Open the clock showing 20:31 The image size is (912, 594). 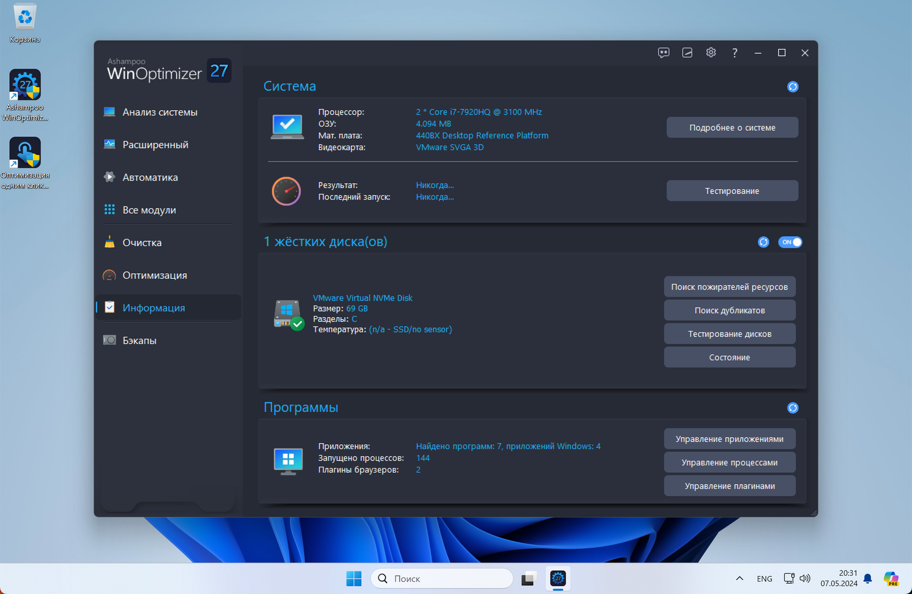(839, 578)
